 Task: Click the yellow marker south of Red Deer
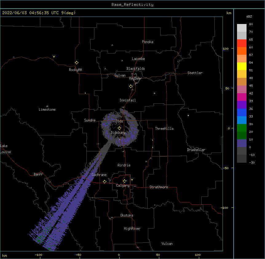(131, 86)
